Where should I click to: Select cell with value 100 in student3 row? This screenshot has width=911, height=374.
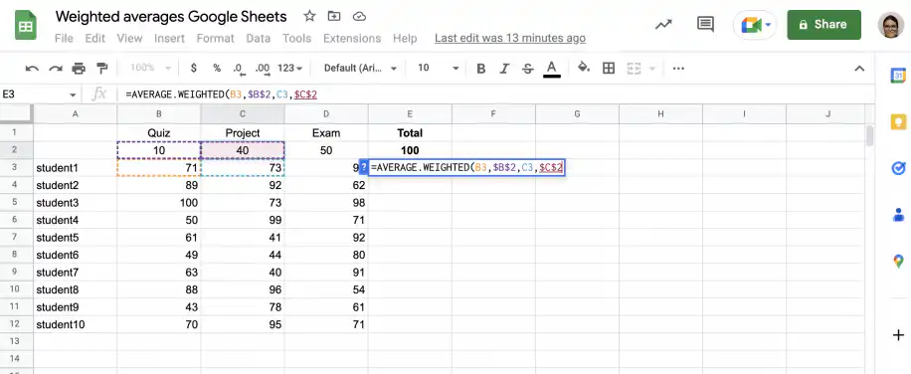(158, 203)
